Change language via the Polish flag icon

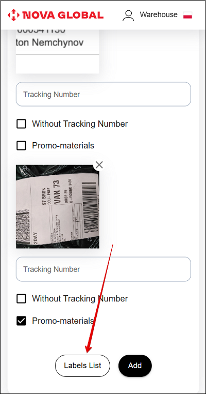pos(187,15)
